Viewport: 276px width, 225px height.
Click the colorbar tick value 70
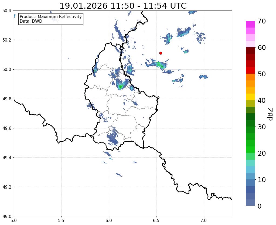pyautogui.click(x=262, y=21)
